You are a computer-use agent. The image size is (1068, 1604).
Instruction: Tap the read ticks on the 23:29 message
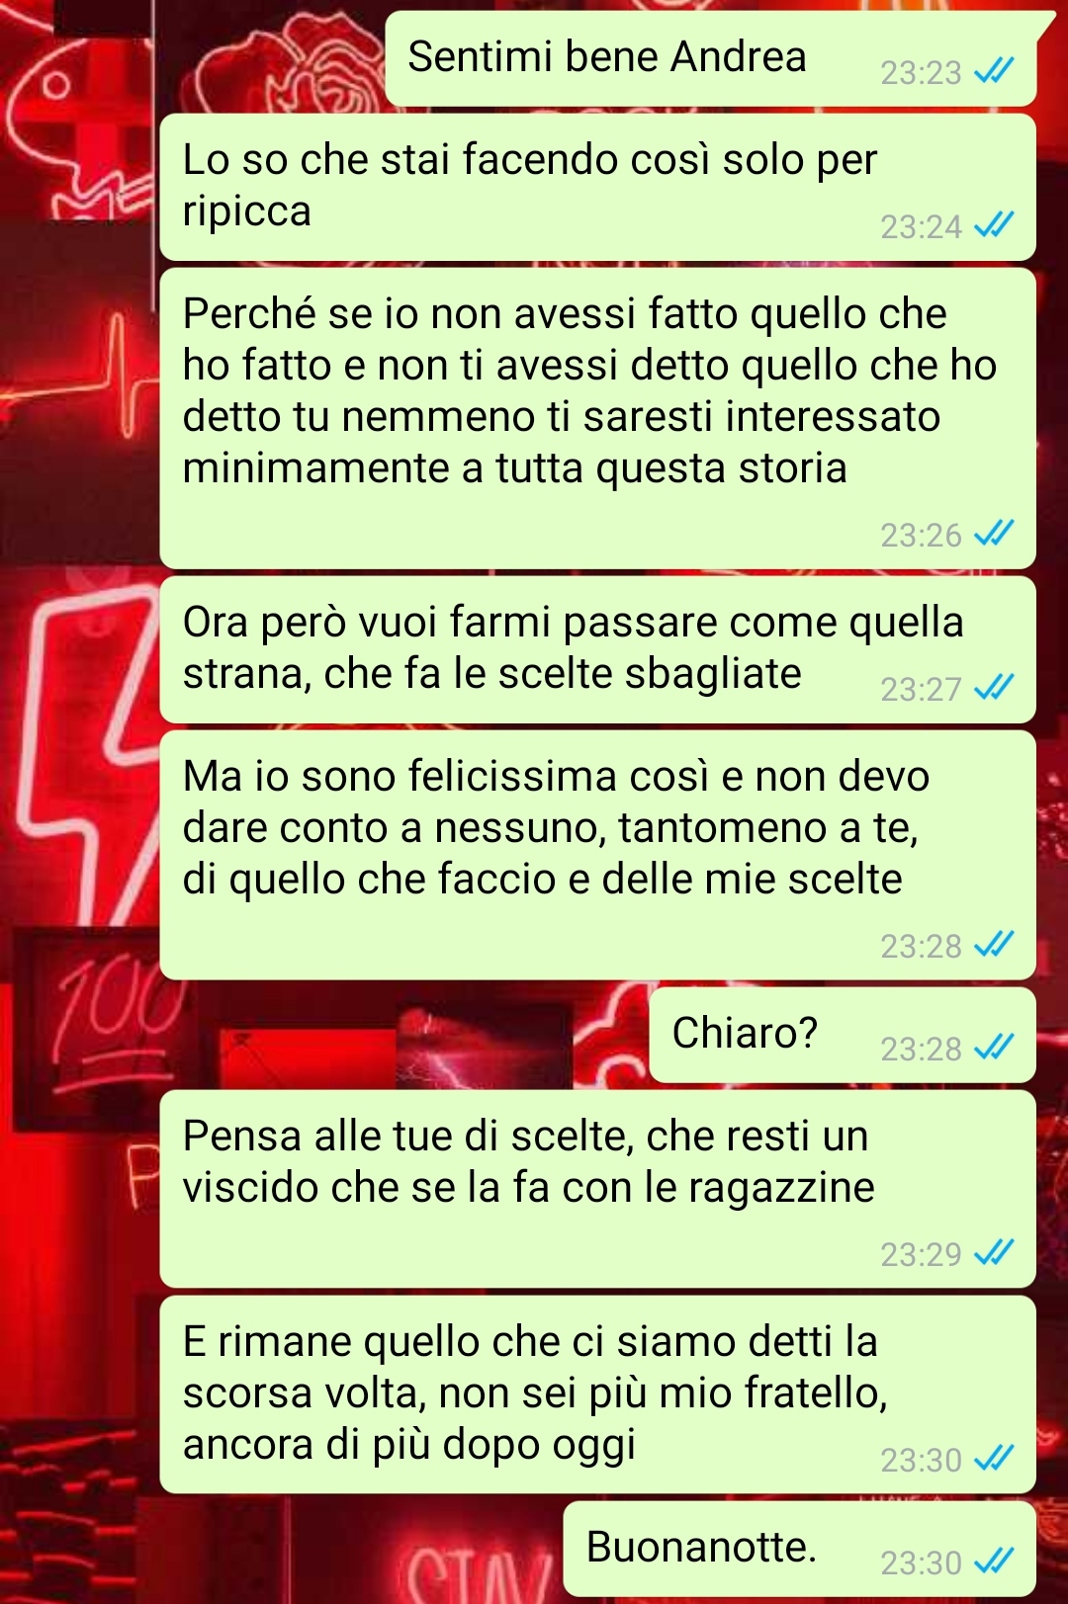click(994, 1253)
